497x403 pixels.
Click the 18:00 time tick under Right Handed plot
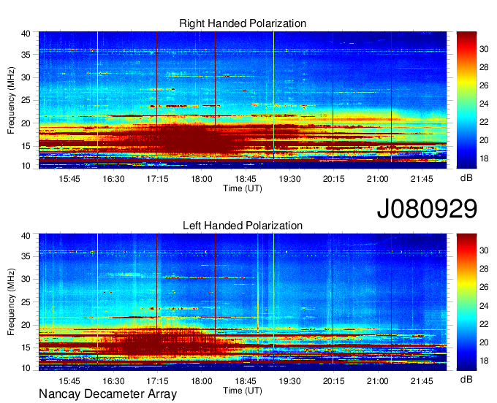click(202, 179)
